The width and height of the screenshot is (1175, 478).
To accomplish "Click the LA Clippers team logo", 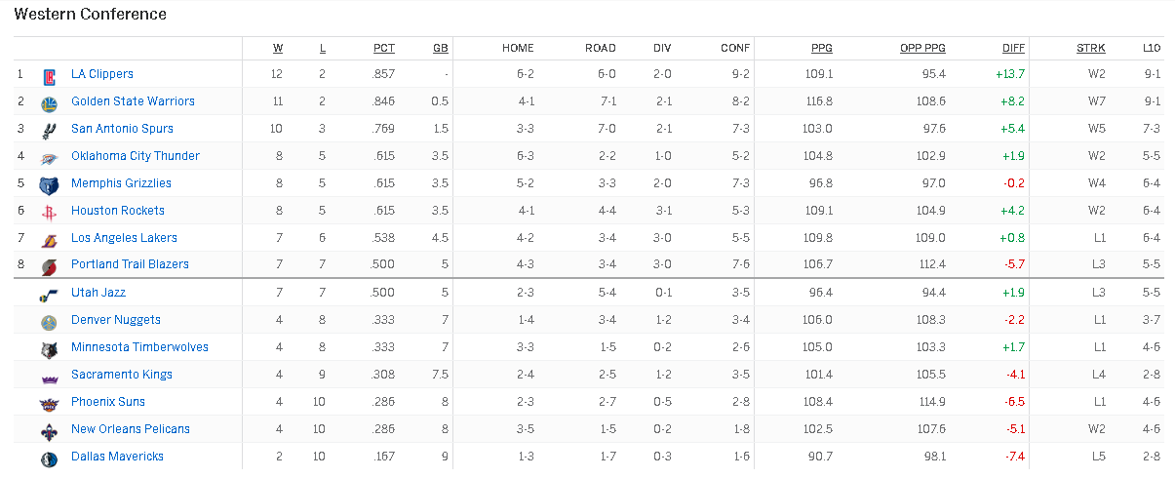I will (x=50, y=75).
